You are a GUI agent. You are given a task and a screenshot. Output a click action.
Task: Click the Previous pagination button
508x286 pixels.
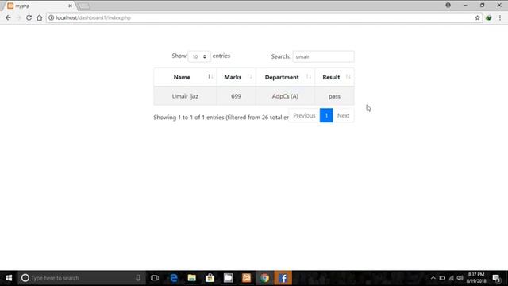(x=304, y=115)
